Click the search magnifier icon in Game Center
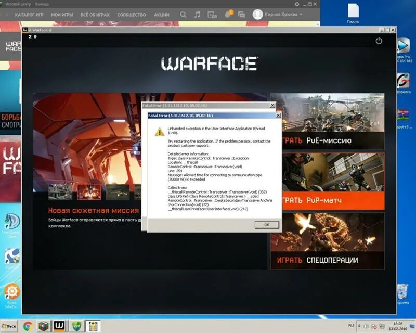416x333 pixels. click(x=183, y=15)
